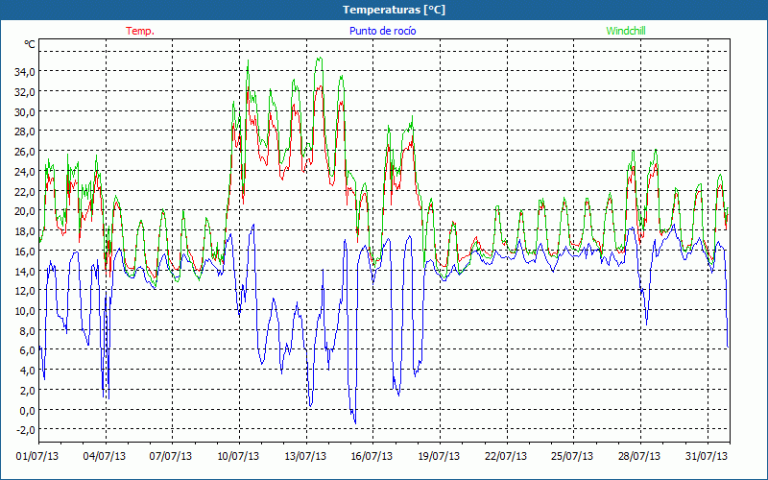
Task: Click the 26,0 value on the Y axis
Action: pos(25,152)
